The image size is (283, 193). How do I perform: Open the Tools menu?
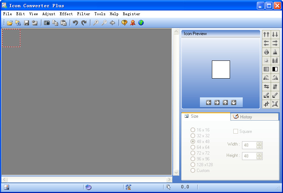point(100,14)
